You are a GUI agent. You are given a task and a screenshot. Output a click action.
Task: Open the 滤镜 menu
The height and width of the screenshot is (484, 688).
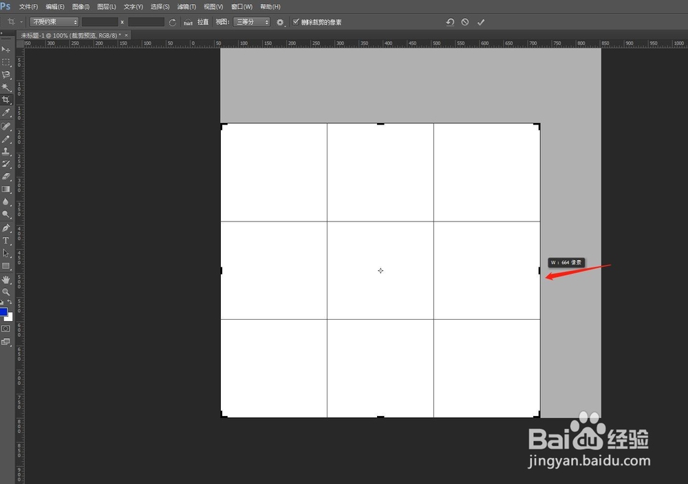pyautogui.click(x=186, y=6)
